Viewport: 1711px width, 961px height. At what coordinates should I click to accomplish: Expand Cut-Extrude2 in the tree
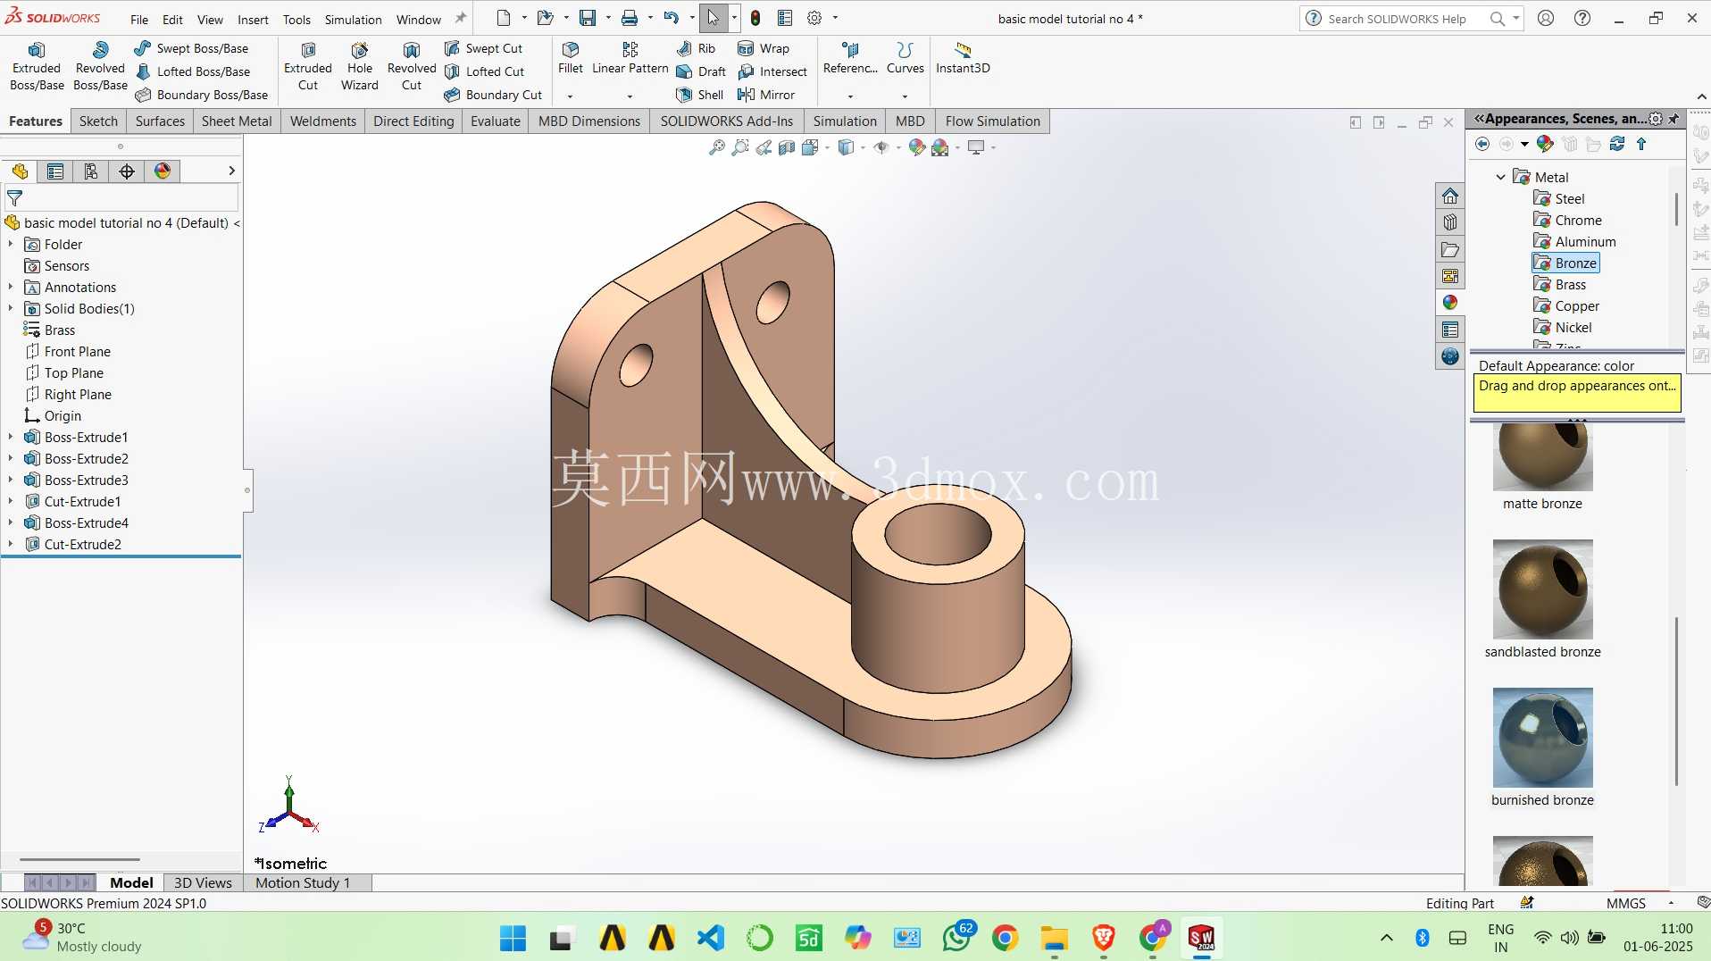coord(11,545)
